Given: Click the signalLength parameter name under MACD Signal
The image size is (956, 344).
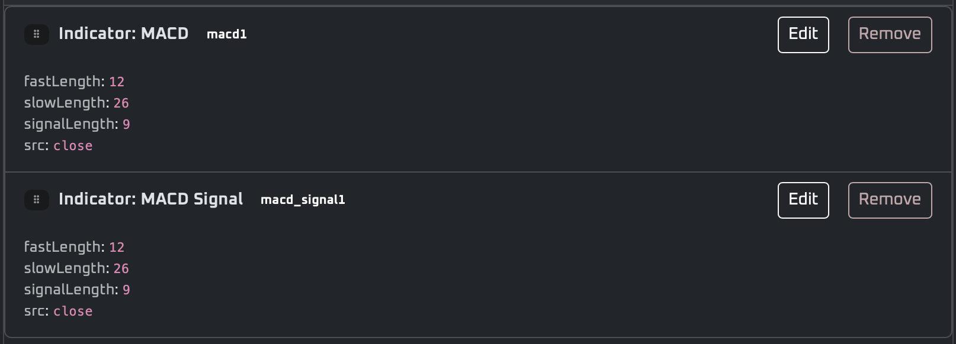Looking at the screenshot, I should click(70, 290).
